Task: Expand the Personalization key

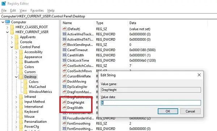Action: 16,122
